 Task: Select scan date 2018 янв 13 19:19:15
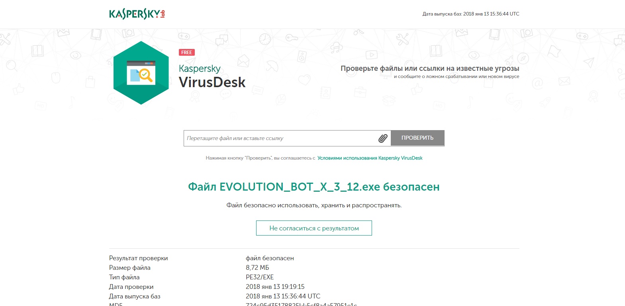point(275,287)
